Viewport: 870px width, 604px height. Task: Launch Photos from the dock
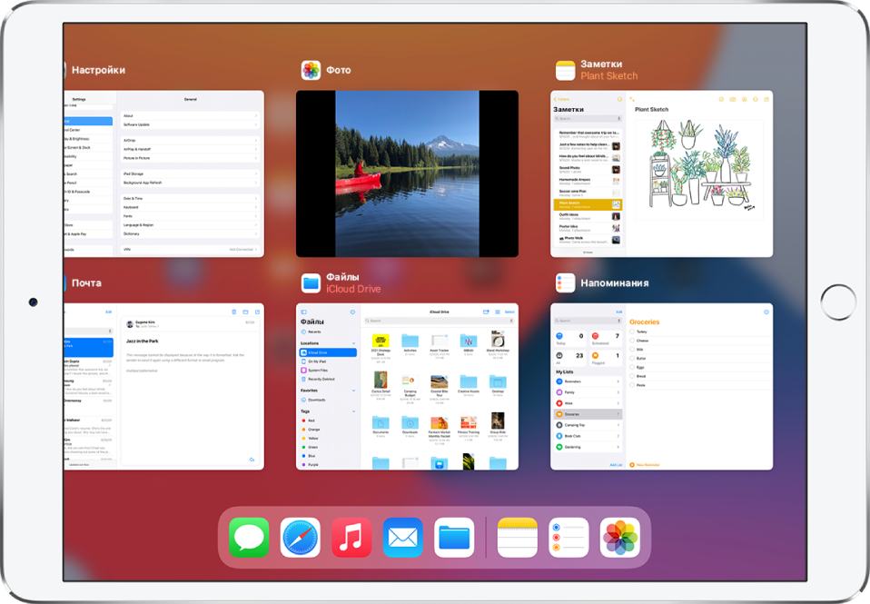[620, 537]
